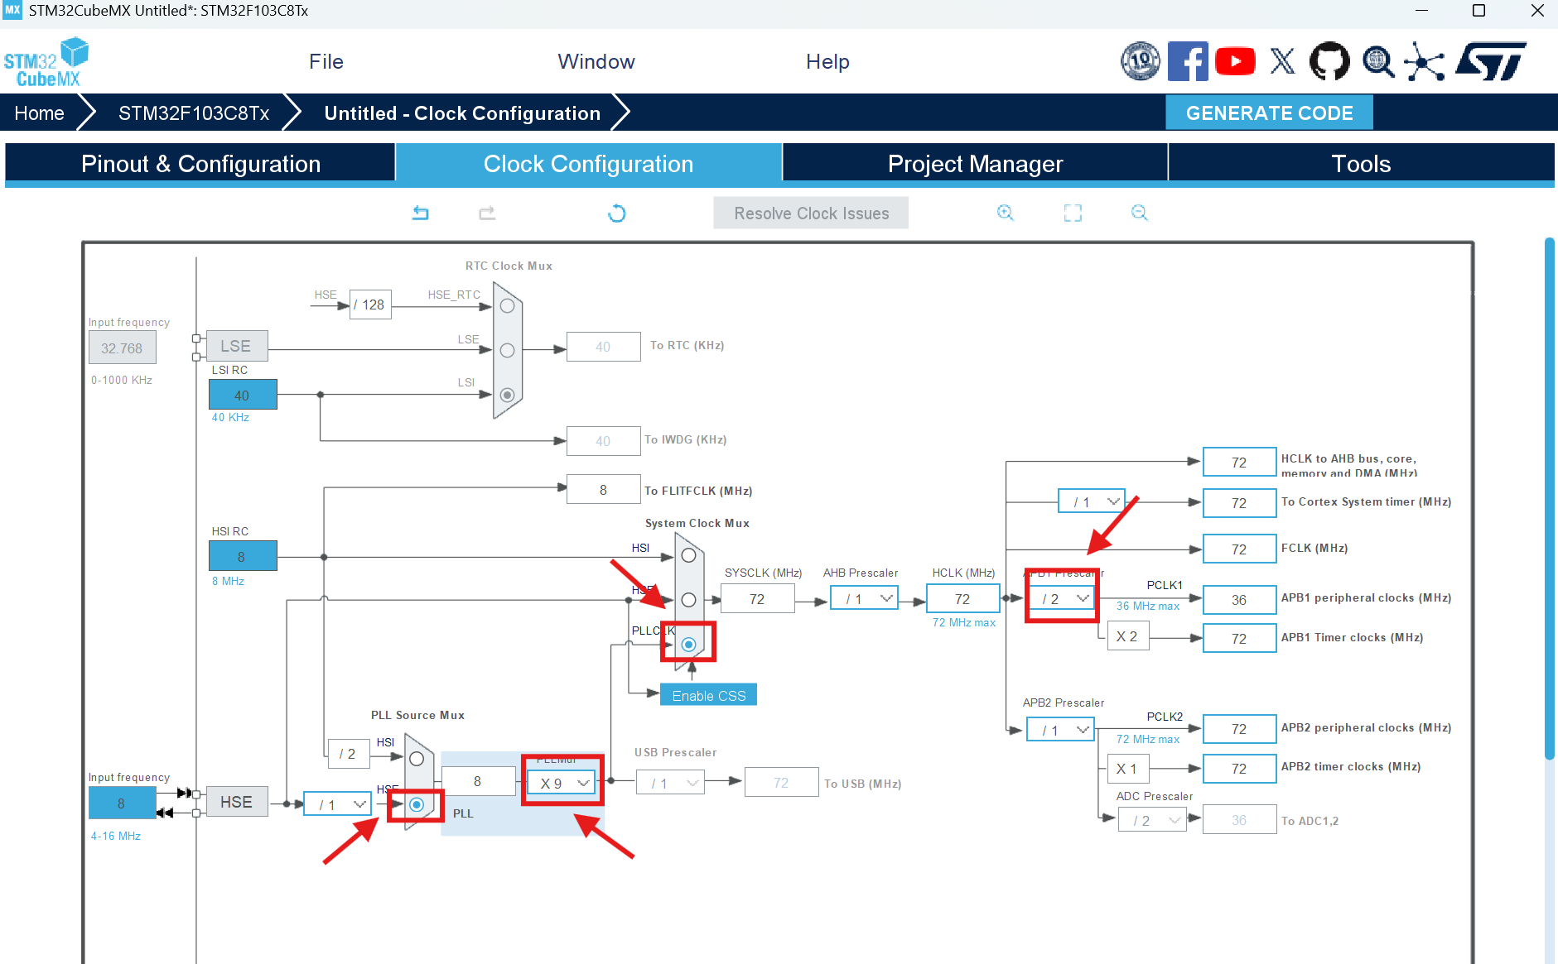Select HSE in PLL Source Mux
Image resolution: width=1558 pixels, height=964 pixels.
tap(417, 804)
